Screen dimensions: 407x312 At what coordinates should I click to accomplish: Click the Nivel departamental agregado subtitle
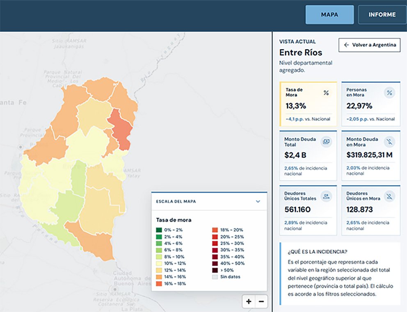pyautogui.click(x=306, y=66)
